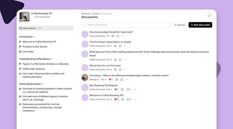Open three-dot menu on 'Welcome to Coffee Roasting 101!' discussion

(135, 99)
